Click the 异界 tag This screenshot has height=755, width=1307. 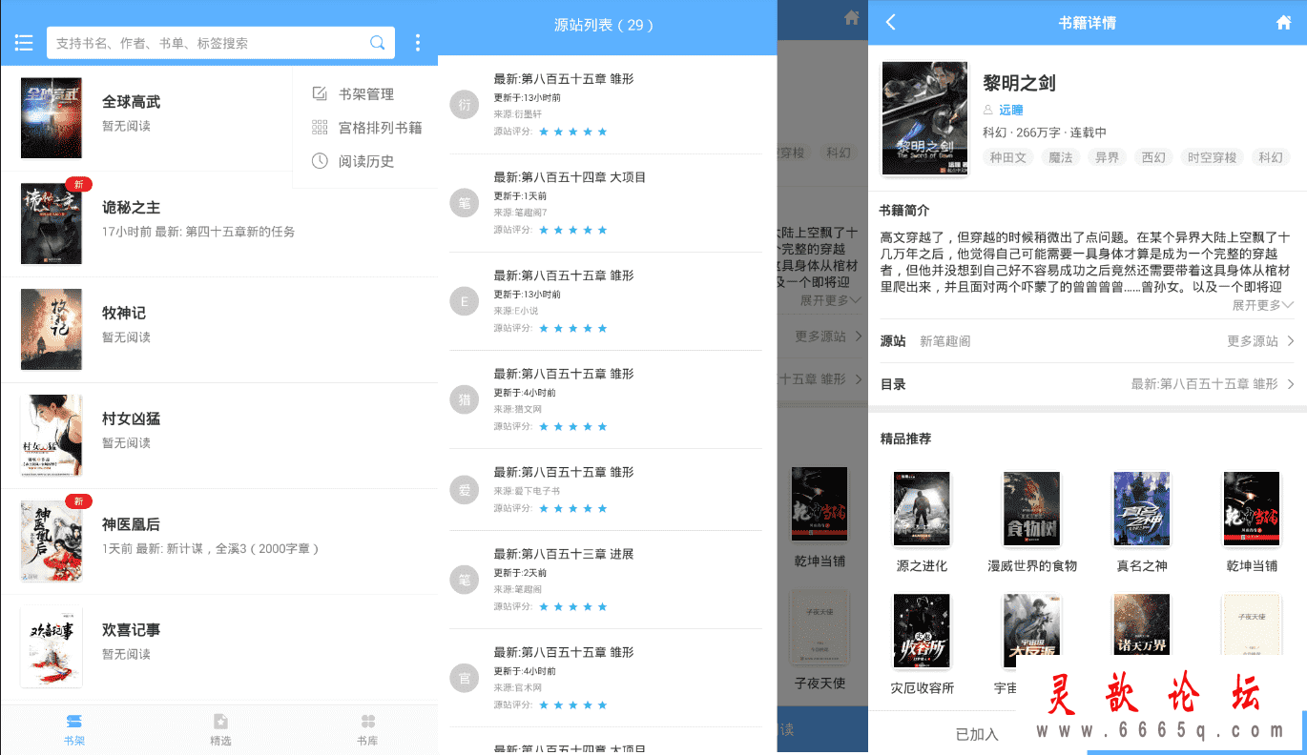(1108, 157)
